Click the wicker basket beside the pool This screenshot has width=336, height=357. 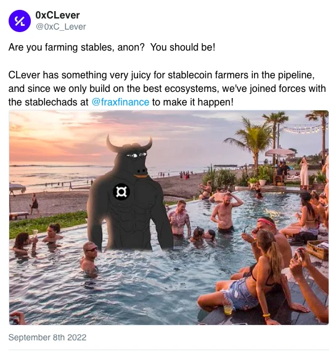click(318, 249)
